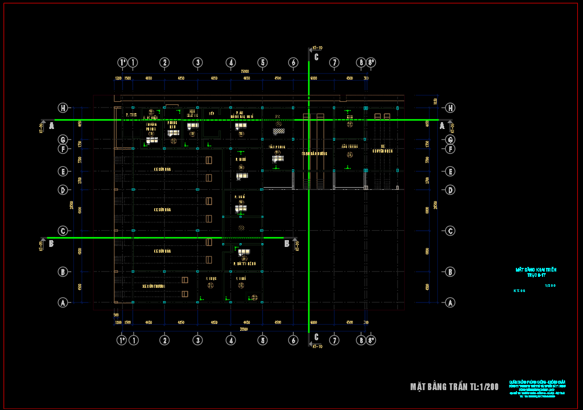Click grid bubble 3 in the top axis row
Image resolution: width=583 pixels, height=410 pixels.
click(x=197, y=63)
